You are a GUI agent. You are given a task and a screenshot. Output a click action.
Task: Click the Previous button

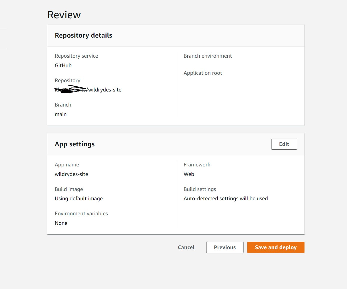pyautogui.click(x=224, y=247)
